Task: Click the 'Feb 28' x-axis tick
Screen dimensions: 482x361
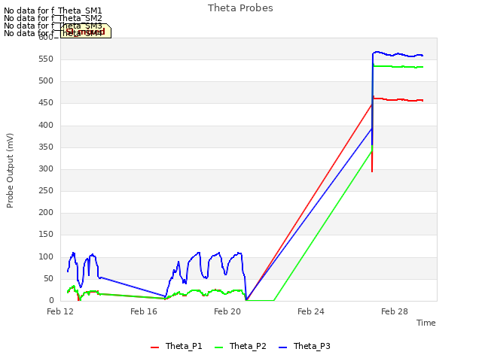Action: [x=395, y=311]
